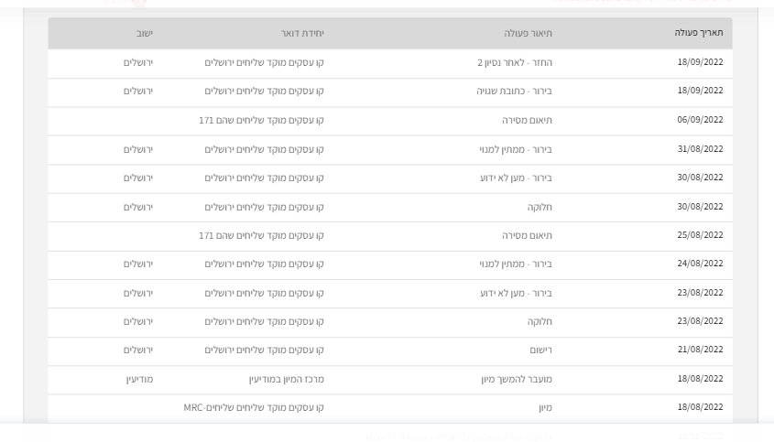Select the בירור - כתובת שגויה description
774x442 pixels.
[514, 92]
